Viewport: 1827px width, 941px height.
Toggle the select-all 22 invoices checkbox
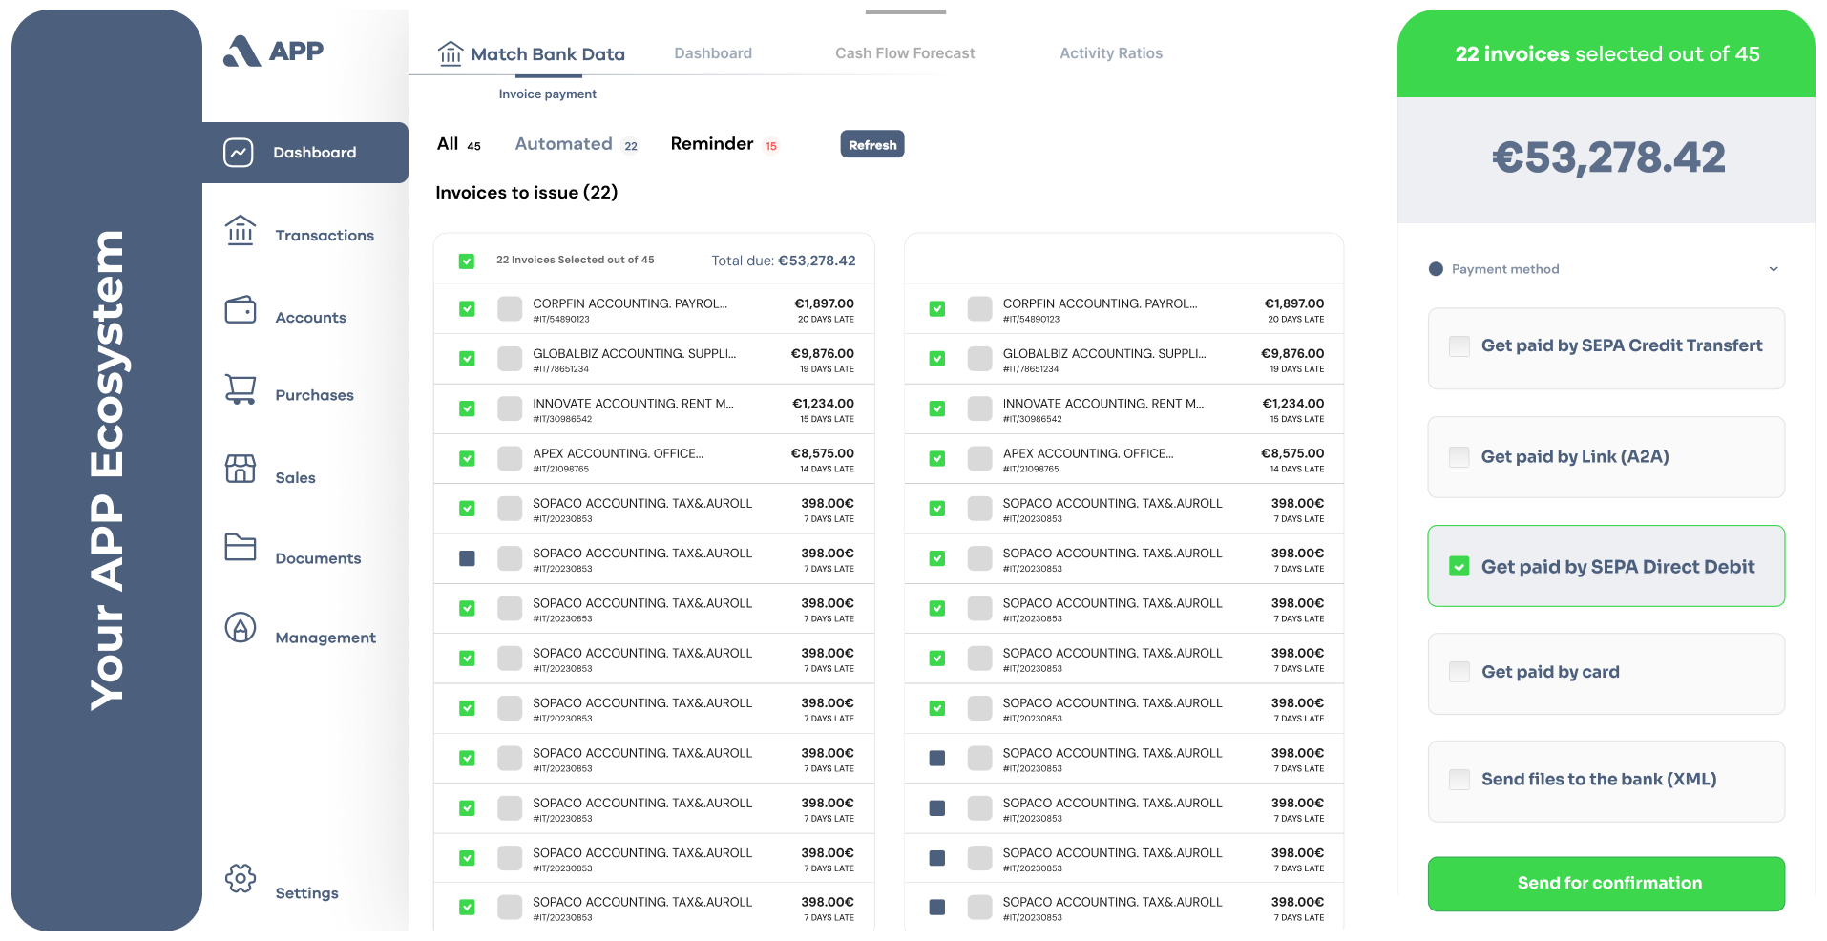(467, 261)
